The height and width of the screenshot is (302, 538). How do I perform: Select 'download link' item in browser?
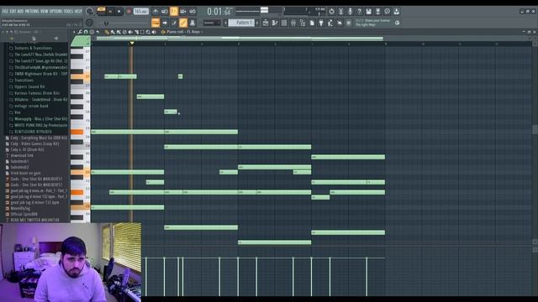[x=22, y=155]
